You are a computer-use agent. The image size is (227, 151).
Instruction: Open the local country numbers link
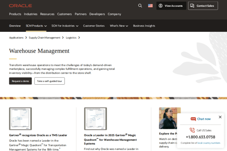pyautogui.click(x=209, y=143)
